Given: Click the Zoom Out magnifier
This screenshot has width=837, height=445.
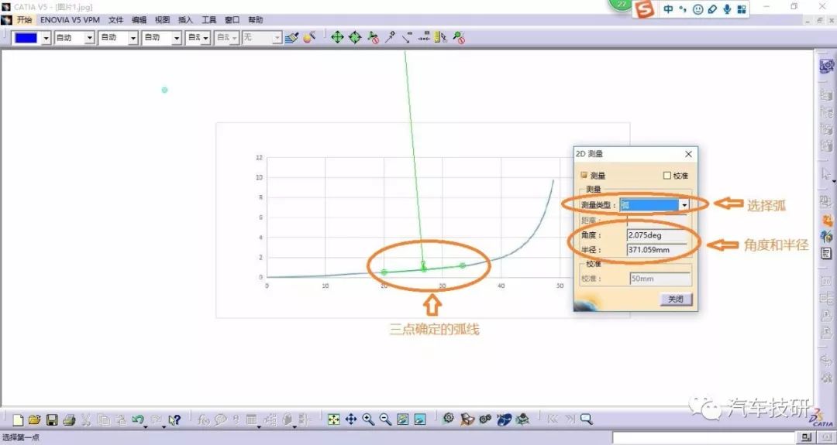Looking at the screenshot, I should tap(385, 419).
